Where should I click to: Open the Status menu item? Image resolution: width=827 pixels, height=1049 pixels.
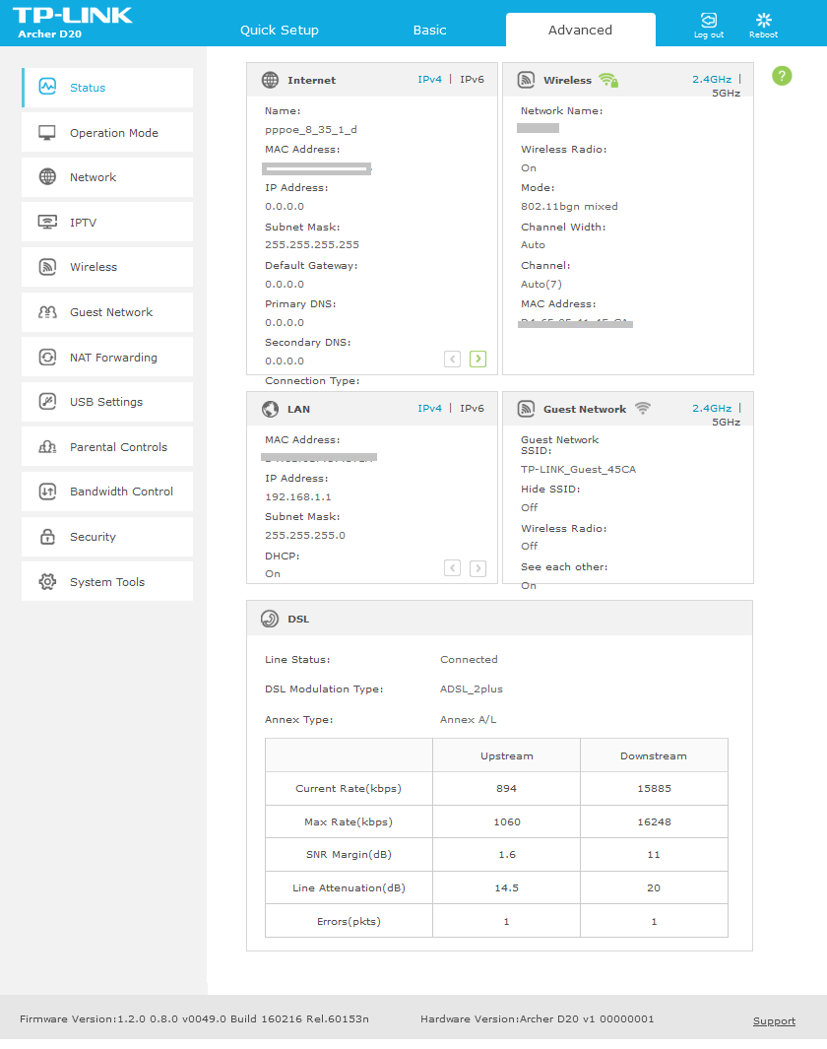pyautogui.click(x=107, y=87)
